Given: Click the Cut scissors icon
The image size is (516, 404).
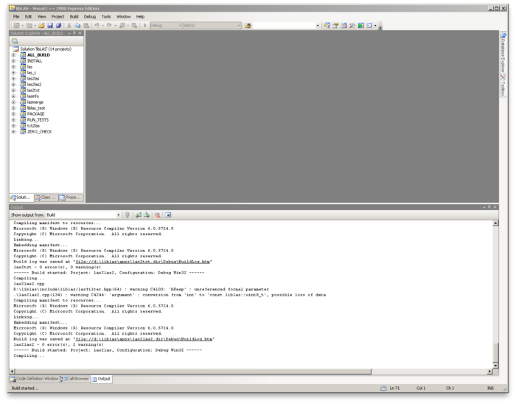Looking at the screenshot, I should tap(69, 25).
